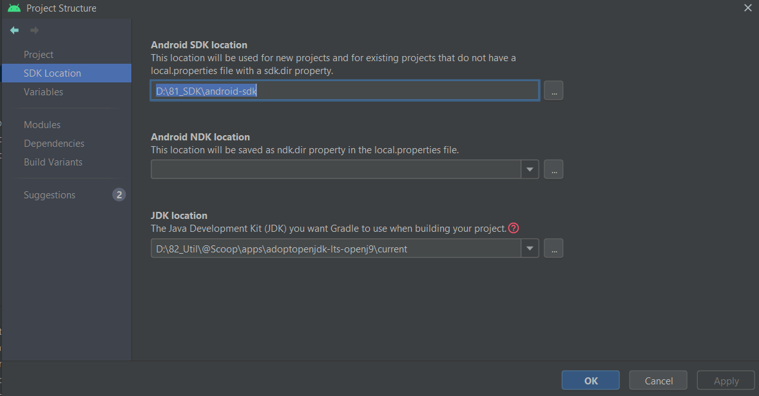This screenshot has height=396, width=759.
Task: Click the OK button
Action: click(x=591, y=381)
